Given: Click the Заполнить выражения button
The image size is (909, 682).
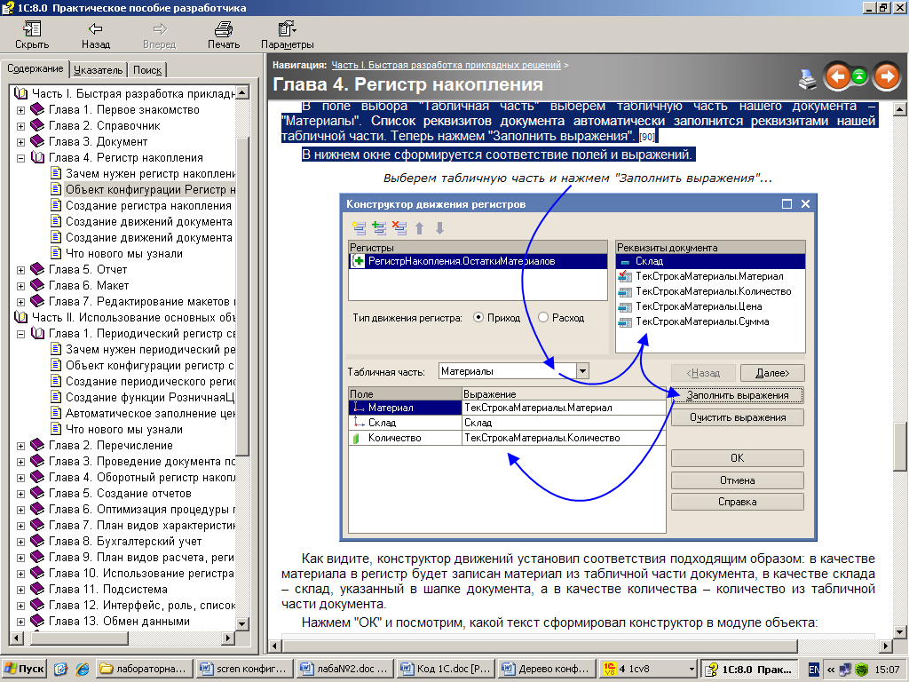Looking at the screenshot, I should [737, 395].
